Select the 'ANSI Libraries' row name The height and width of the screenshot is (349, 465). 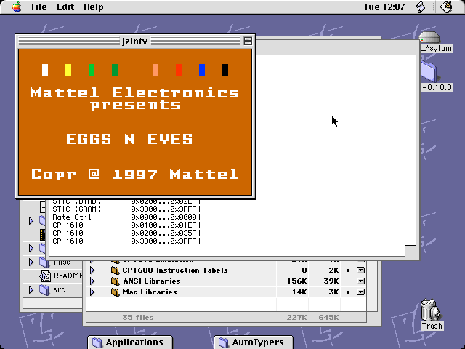pyautogui.click(x=152, y=281)
